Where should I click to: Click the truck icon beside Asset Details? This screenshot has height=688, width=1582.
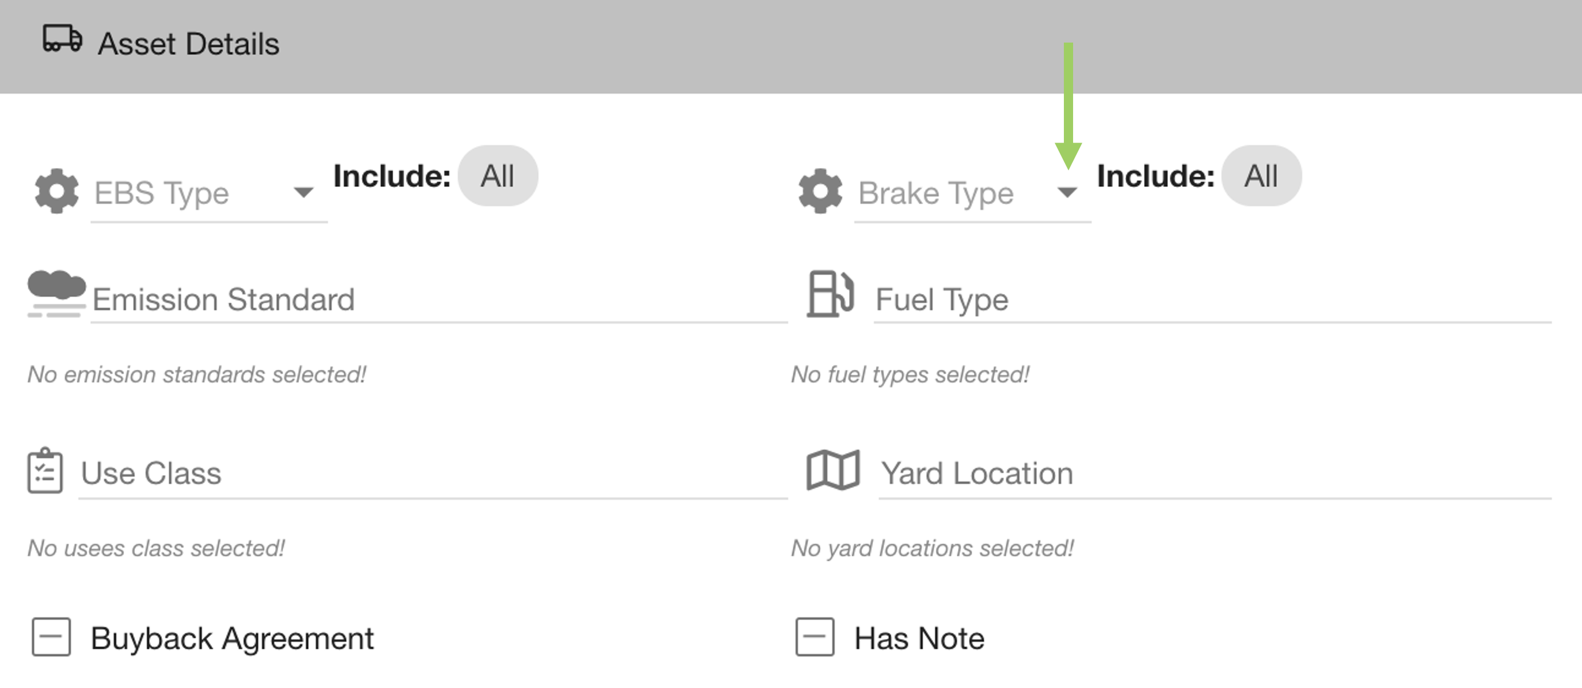[x=62, y=39]
